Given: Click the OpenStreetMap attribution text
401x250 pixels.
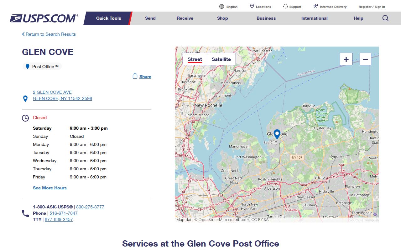Looking at the screenshot, I should click(x=222, y=220).
